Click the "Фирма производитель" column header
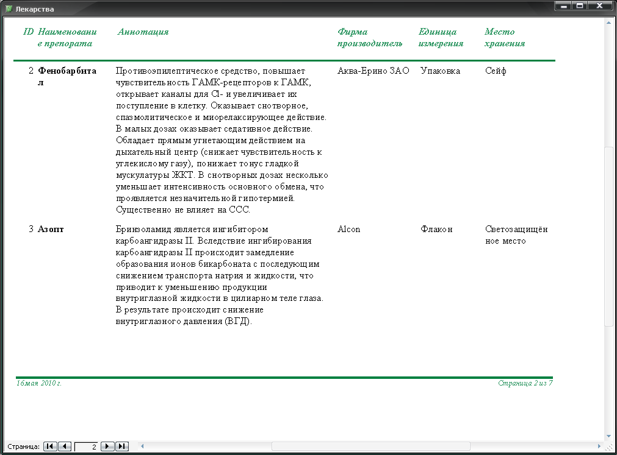The height and width of the screenshot is (455, 617). (369, 38)
